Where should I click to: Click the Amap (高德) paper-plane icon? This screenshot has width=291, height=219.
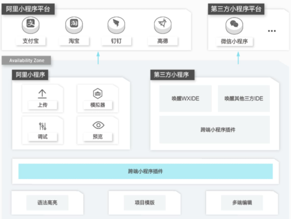pyautogui.click(x=163, y=25)
